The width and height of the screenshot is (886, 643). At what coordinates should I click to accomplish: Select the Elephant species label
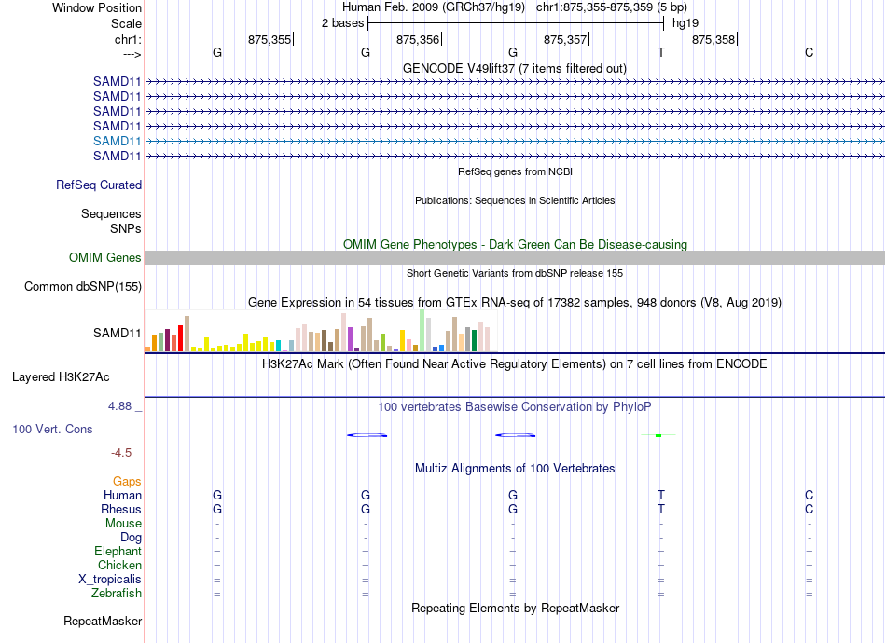coord(118,552)
